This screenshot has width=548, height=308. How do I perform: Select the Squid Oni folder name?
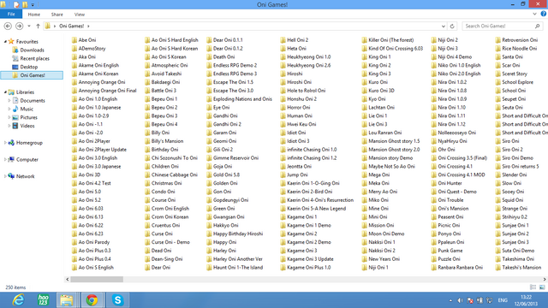512,200
